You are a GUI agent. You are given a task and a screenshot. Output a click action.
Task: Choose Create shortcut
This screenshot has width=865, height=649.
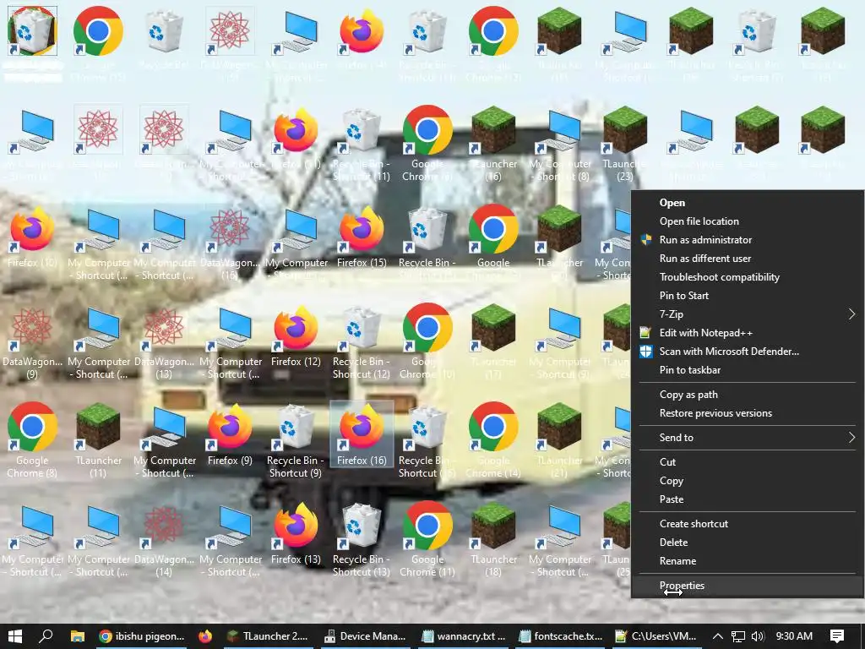point(748,524)
